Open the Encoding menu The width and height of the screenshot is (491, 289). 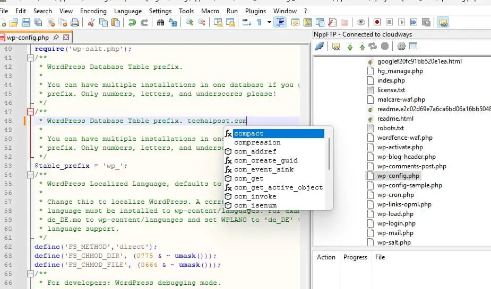click(x=93, y=11)
